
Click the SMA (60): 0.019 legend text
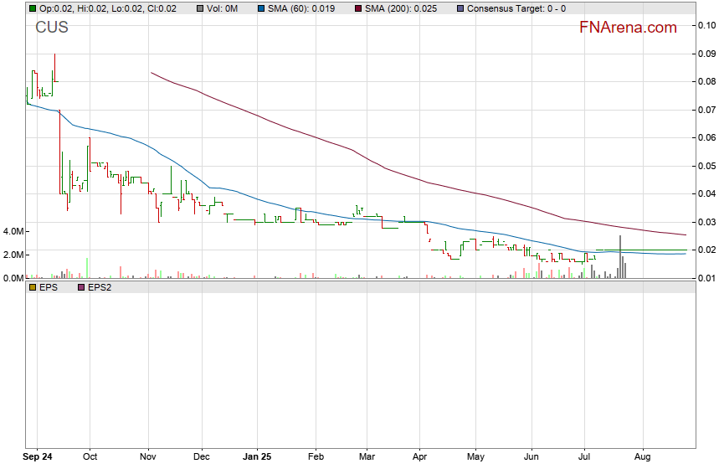tap(304, 8)
